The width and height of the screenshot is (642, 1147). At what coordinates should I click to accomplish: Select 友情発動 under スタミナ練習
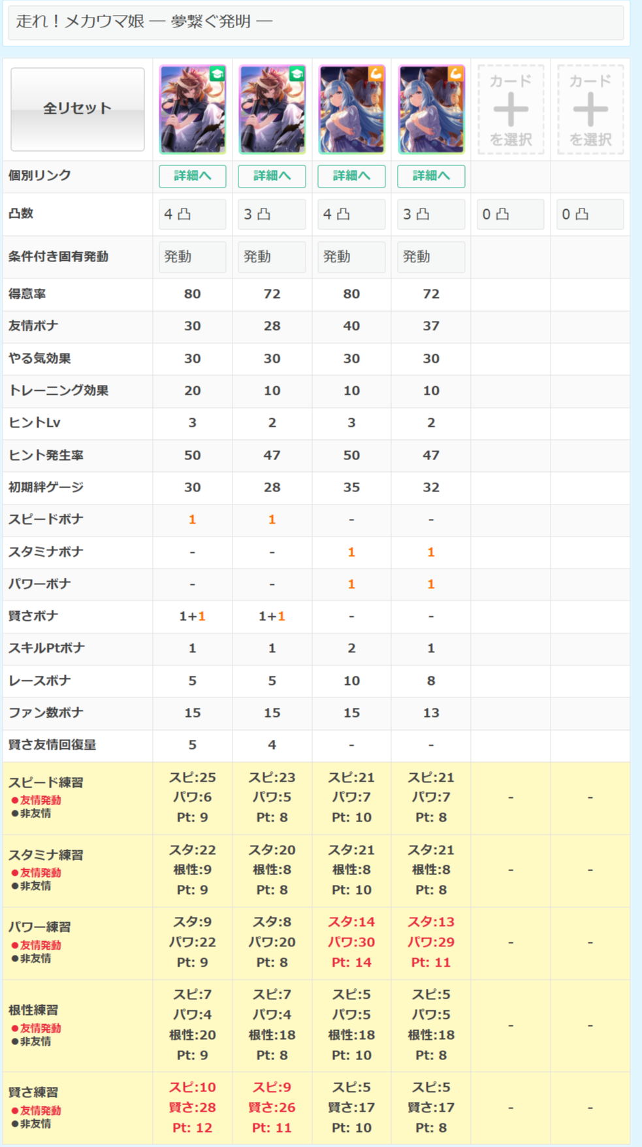[36, 873]
